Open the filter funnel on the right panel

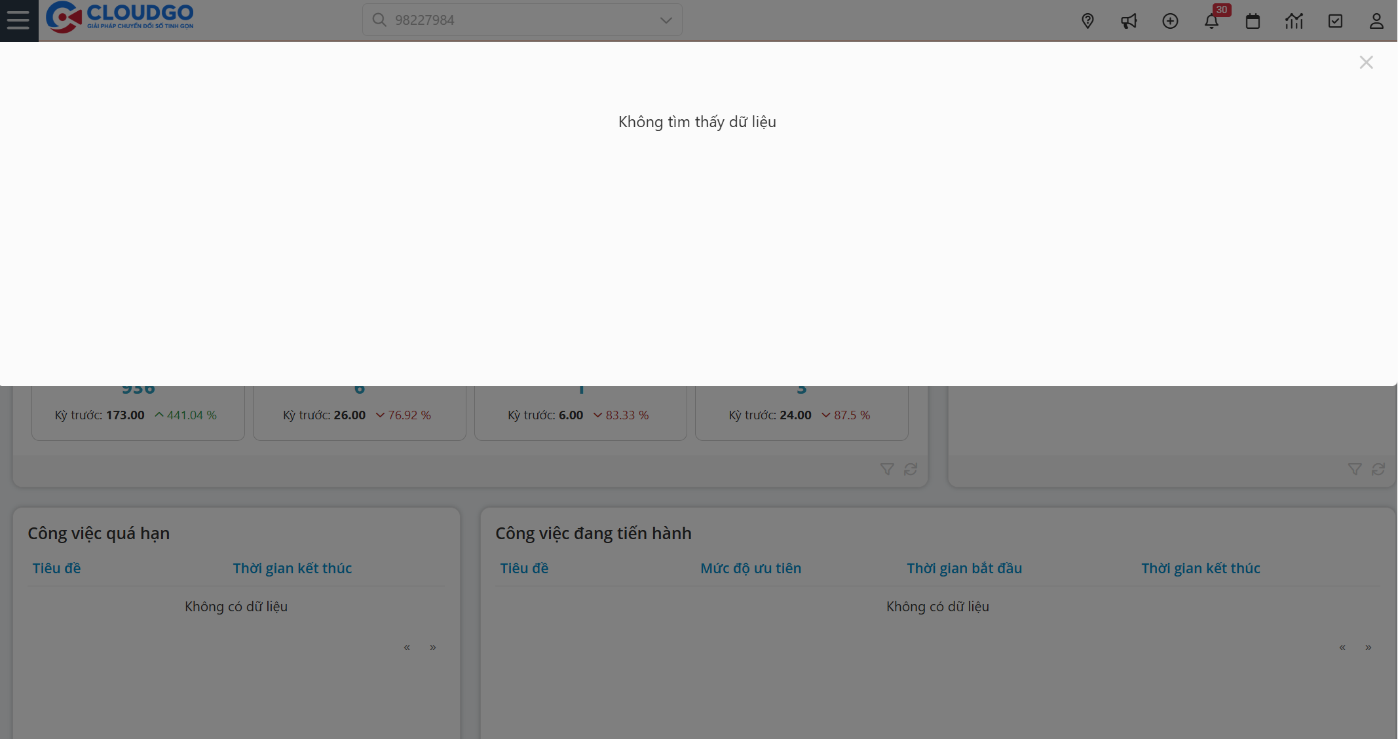tap(1354, 469)
